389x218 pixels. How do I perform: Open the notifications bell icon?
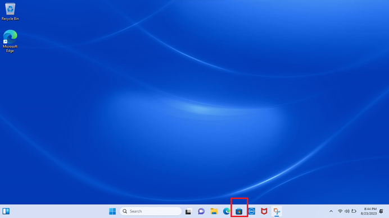point(381,211)
